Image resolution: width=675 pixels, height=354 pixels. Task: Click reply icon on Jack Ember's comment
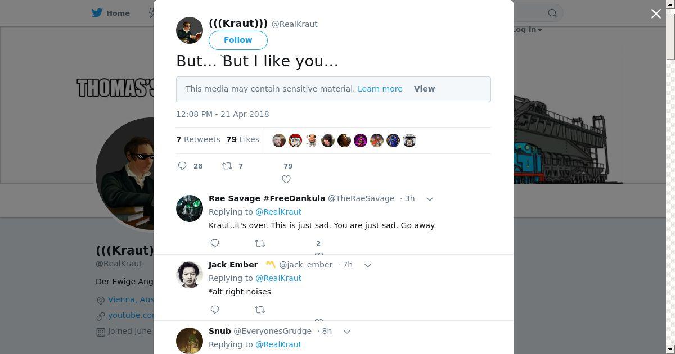215,310
